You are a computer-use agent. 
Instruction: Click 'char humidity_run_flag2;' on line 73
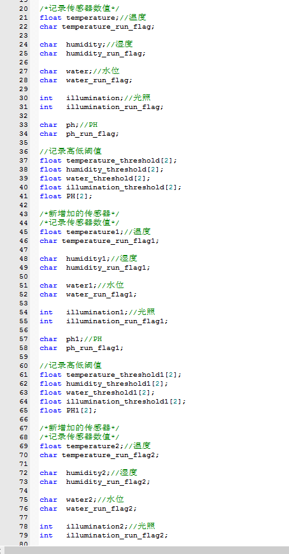(x=95, y=482)
